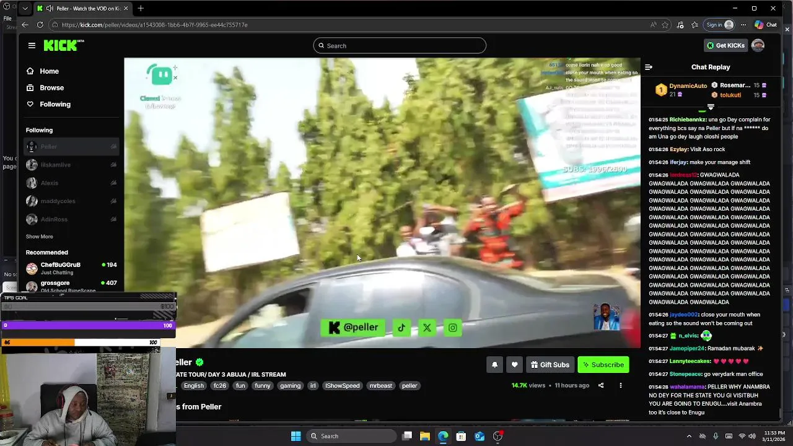793x446 pixels.
Task: Share the video via share icon
Action: (x=601, y=385)
